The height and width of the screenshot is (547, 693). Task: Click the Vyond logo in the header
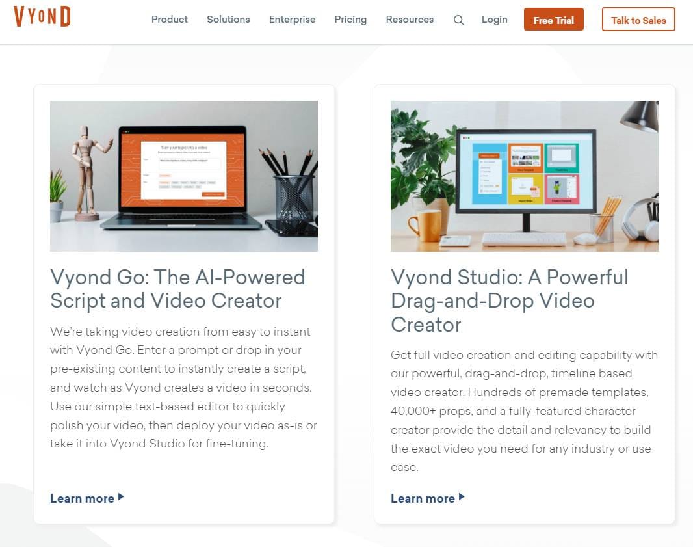(x=42, y=16)
